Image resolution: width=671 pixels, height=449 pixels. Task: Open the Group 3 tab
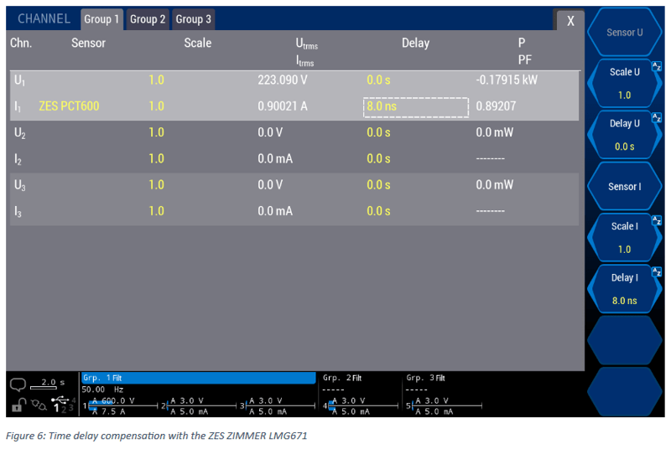tap(193, 19)
